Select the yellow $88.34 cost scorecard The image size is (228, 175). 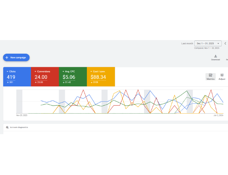[x=101, y=77]
